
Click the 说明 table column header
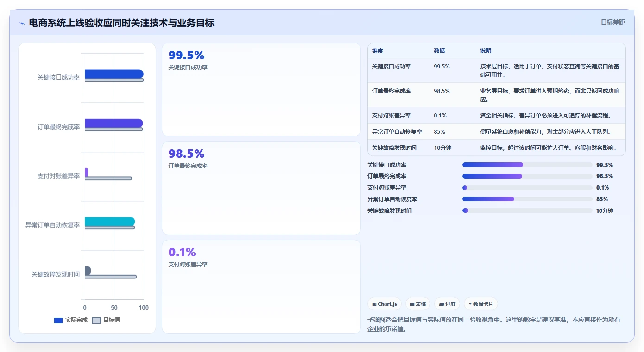[486, 51]
